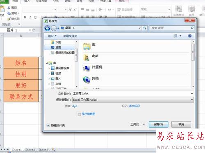Image resolution: width=205 pixels, height=153 pixels.
Task: Click the Paste icon in Excel ribbon
Action: (2, 9)
